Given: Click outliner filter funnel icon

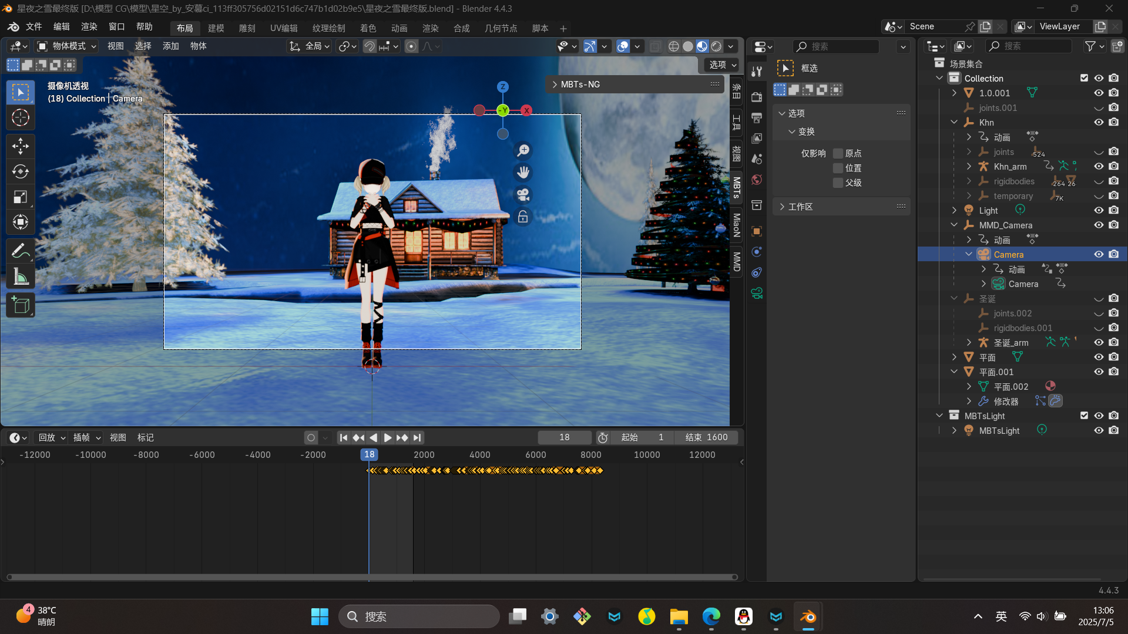Looking at the screenshot, I should [1090, 46].
